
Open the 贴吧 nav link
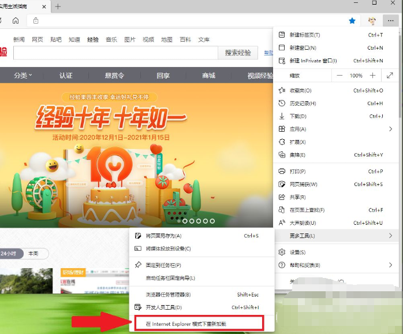pyautogui.click(x=56, y=40)
